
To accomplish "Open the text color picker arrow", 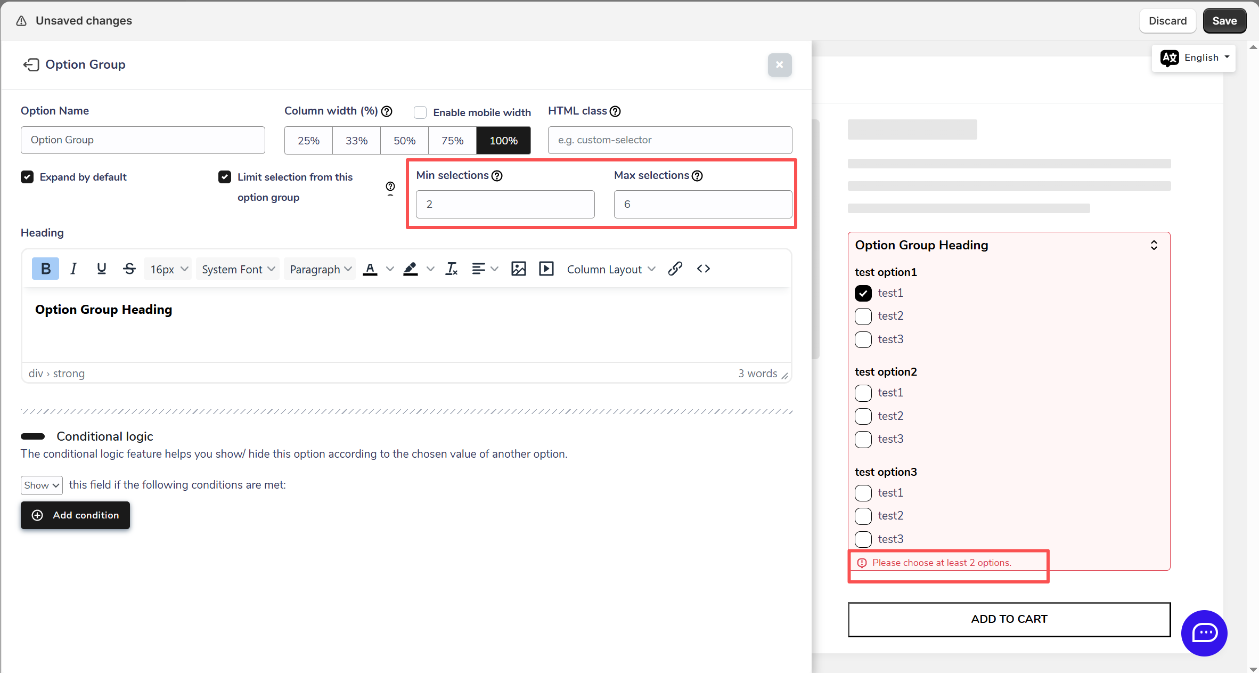I will [x=390, y=269].
